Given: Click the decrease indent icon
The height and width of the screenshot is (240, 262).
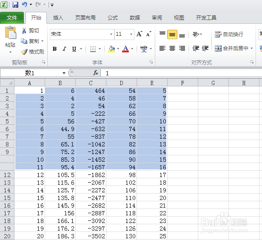Looking at the screenshot, I should click(196, 49).
